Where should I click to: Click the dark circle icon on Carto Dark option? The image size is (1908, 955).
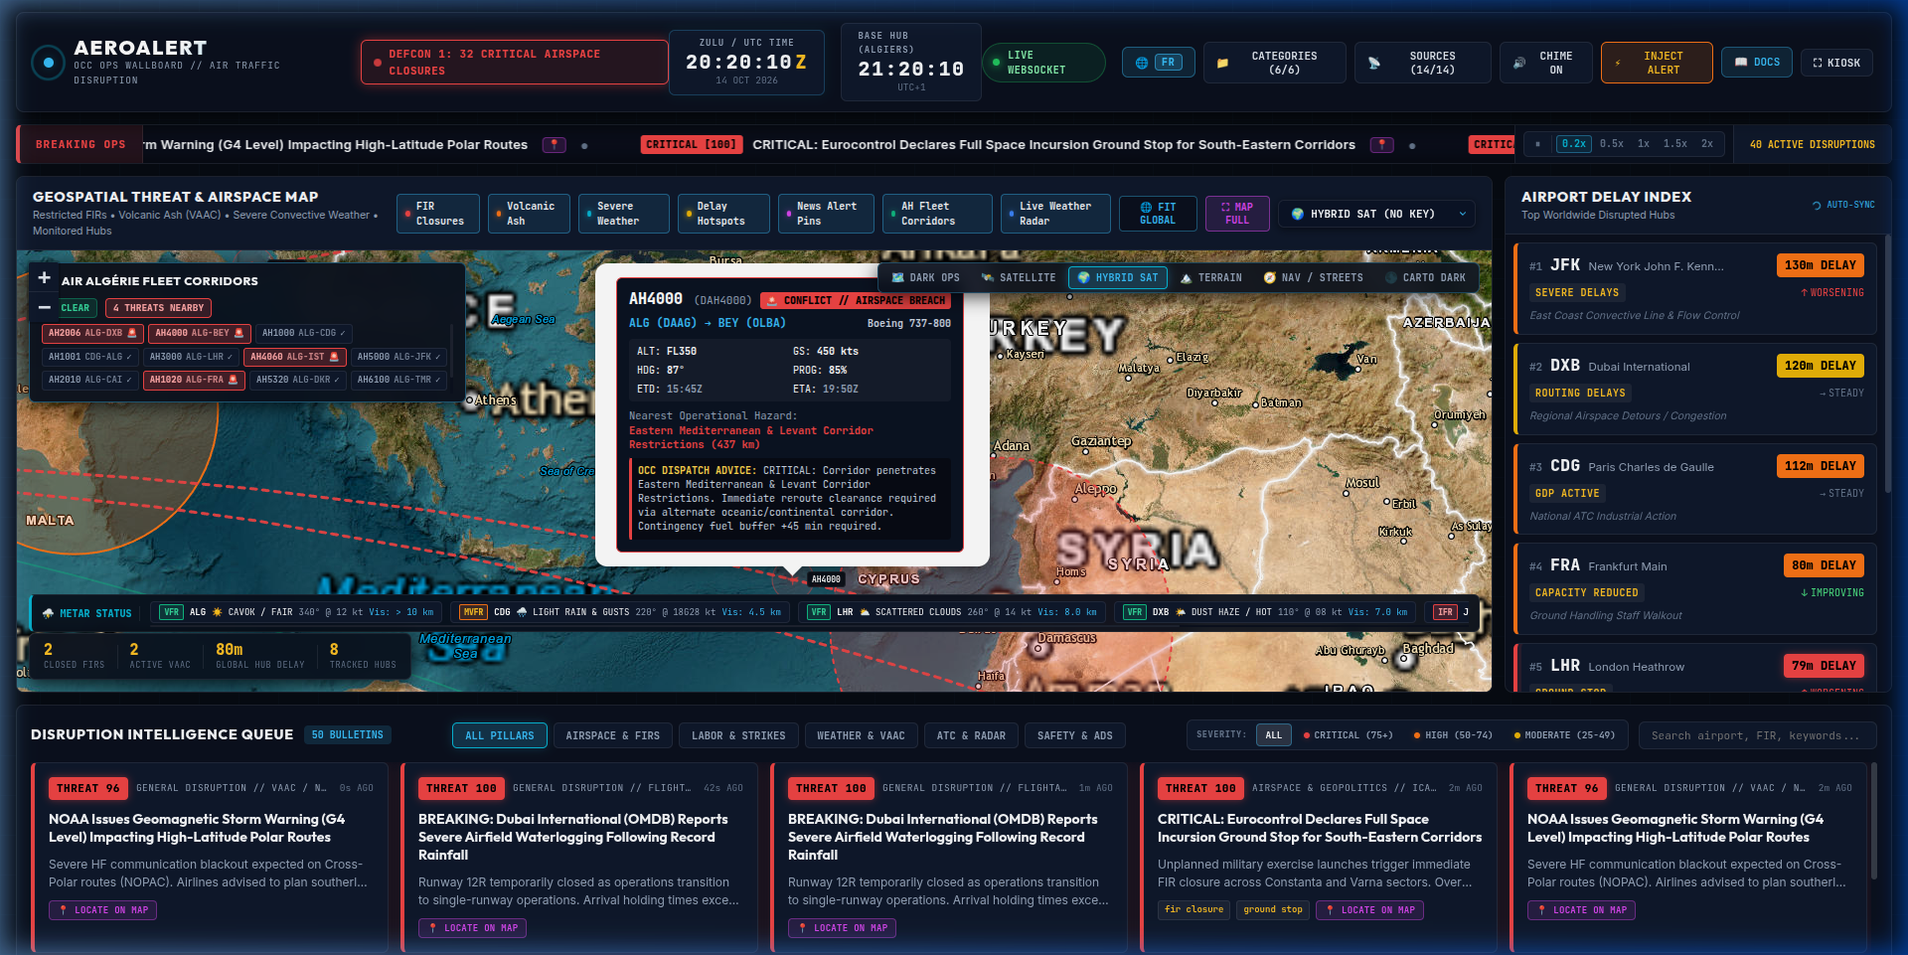[1391, 277]
